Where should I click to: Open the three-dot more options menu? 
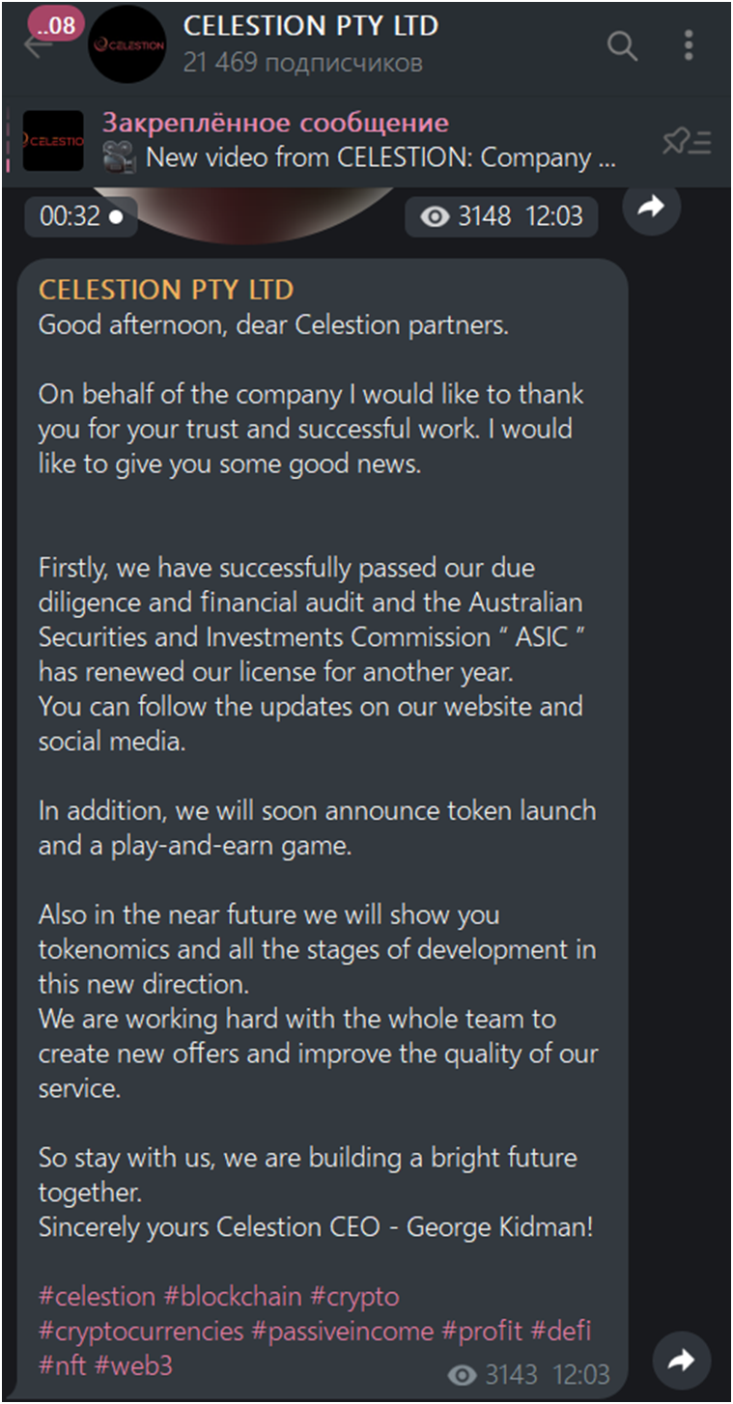pos(688,45)
